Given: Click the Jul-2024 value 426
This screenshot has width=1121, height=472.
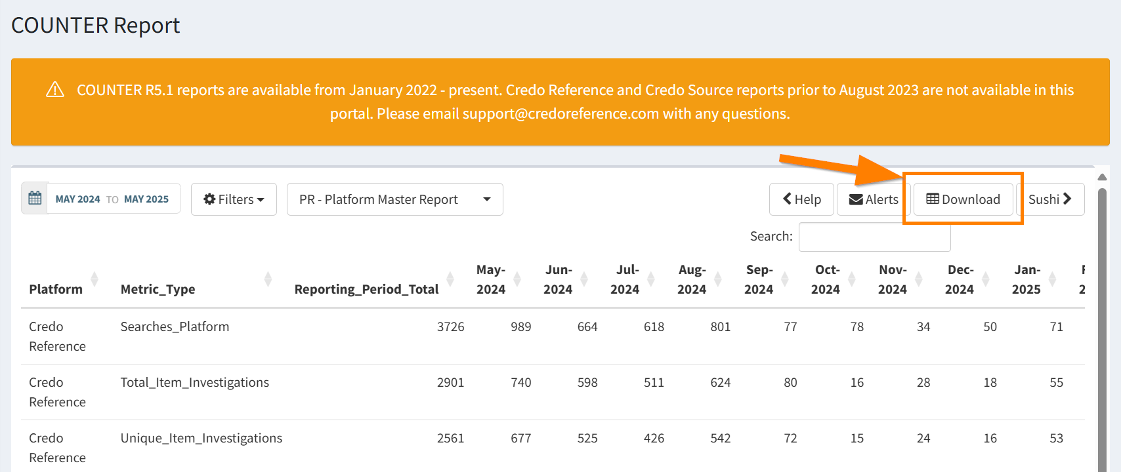Looking at the screenshot, I should [x=654, y=438].
